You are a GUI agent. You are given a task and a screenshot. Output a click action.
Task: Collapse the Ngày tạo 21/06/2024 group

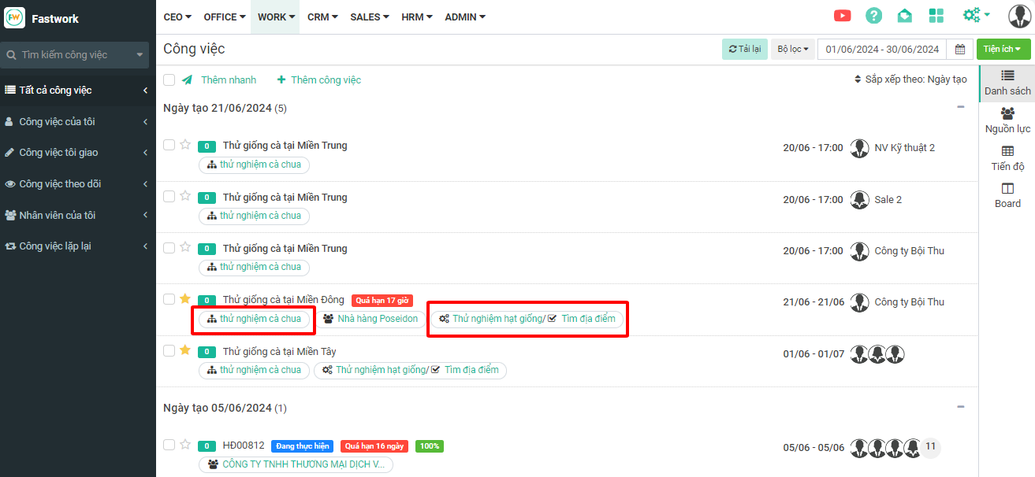click(960, 107)
